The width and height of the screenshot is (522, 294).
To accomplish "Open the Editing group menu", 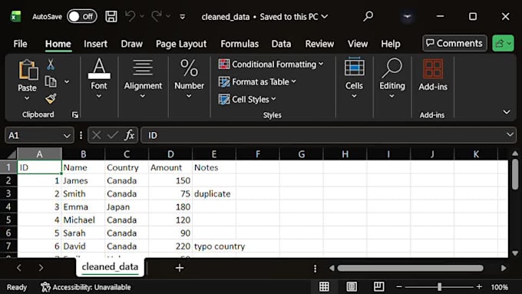I will pyautogui.click(x=392, y=78).
